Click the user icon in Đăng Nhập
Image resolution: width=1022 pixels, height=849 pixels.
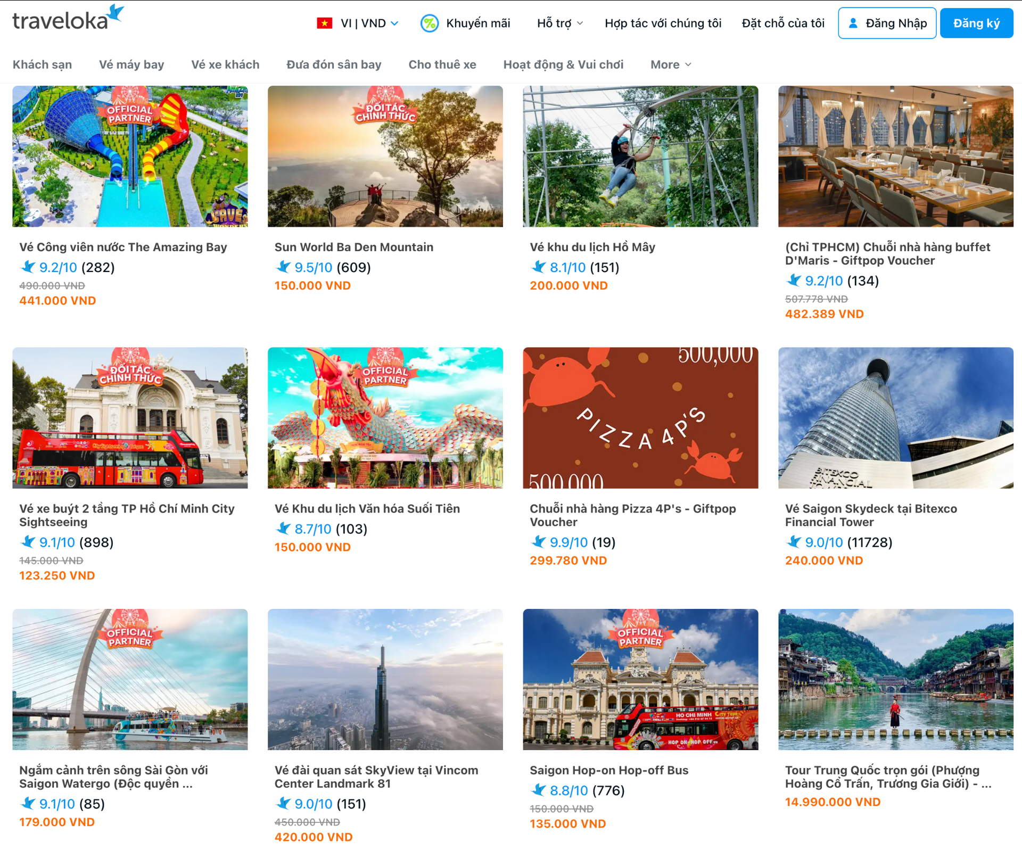point(853,23)
